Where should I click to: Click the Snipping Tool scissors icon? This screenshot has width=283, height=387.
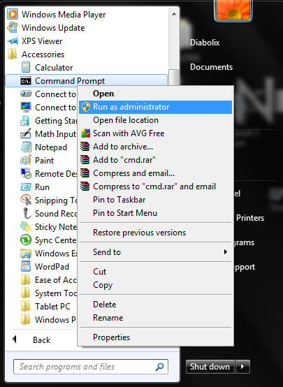pyautogui.click(x=26, y=200)
